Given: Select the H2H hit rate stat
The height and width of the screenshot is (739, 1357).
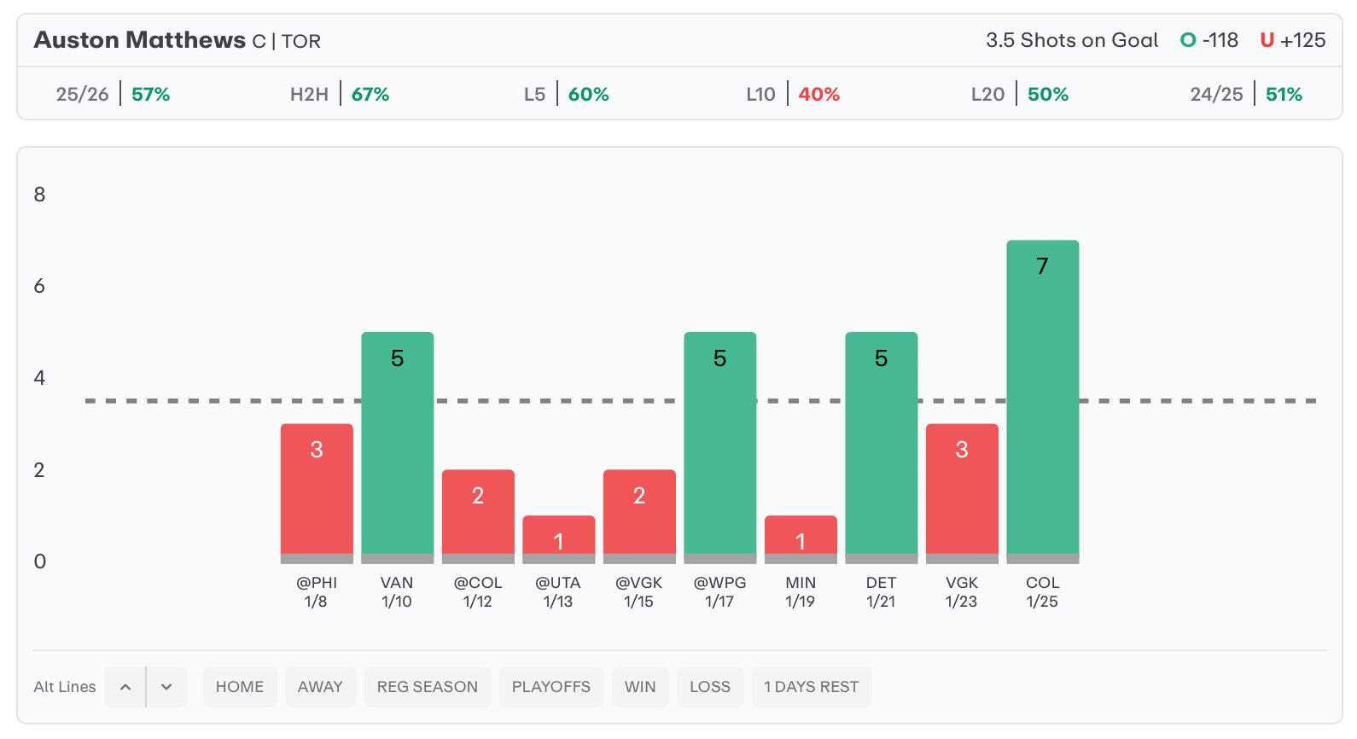Looking at the screenshot, I should [340, 94].
